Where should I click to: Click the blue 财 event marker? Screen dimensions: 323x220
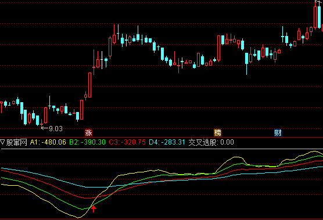(x=278, y=132)
